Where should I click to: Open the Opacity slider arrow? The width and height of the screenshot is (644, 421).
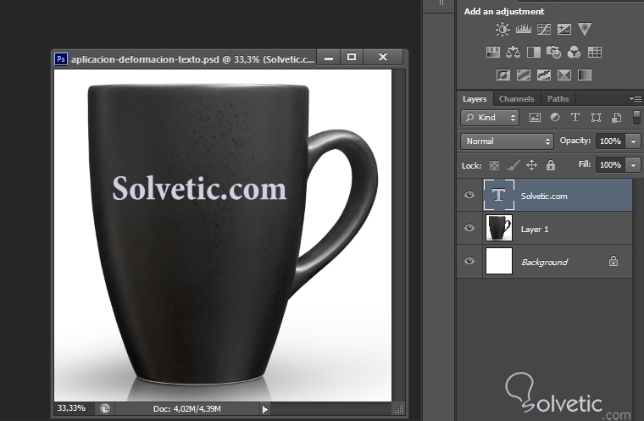coord(633,141)
